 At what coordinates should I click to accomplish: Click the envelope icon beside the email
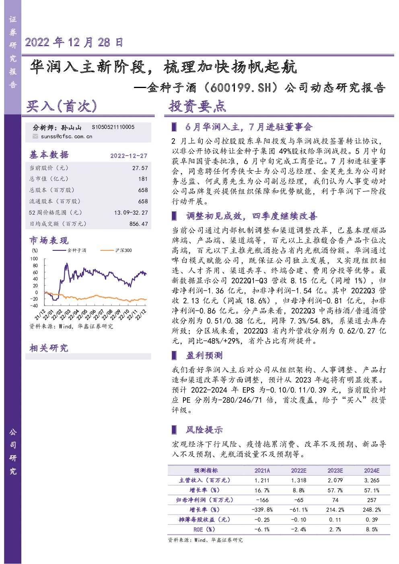pos(35,136)
